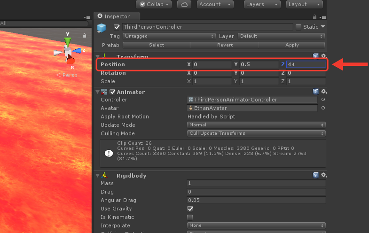Open the Layers dropdown
Screen dimensions: 369x233
coord(262,4)
